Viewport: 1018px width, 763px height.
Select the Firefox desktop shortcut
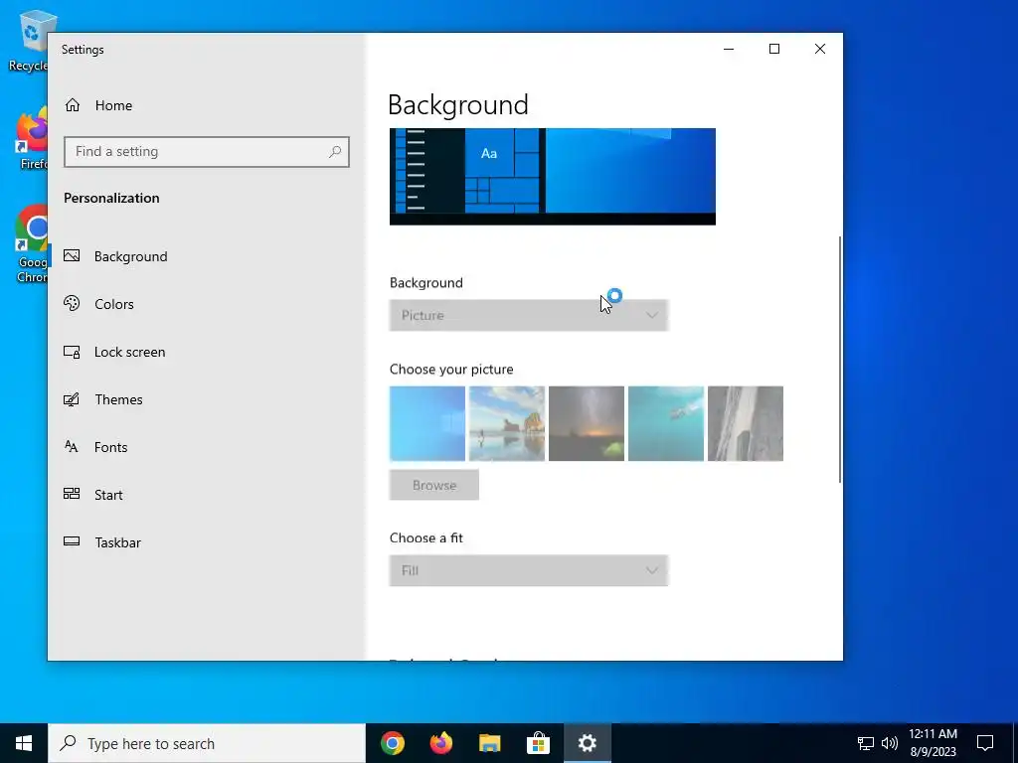click(x=31, y=139)
